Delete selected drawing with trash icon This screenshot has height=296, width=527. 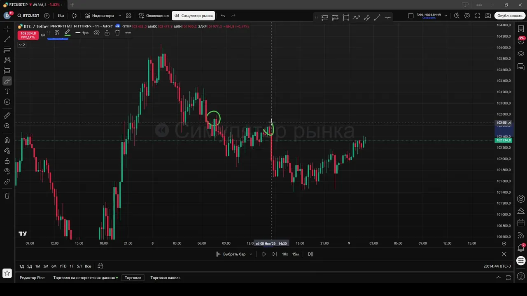pyautogui.click(x=117, y=32)
